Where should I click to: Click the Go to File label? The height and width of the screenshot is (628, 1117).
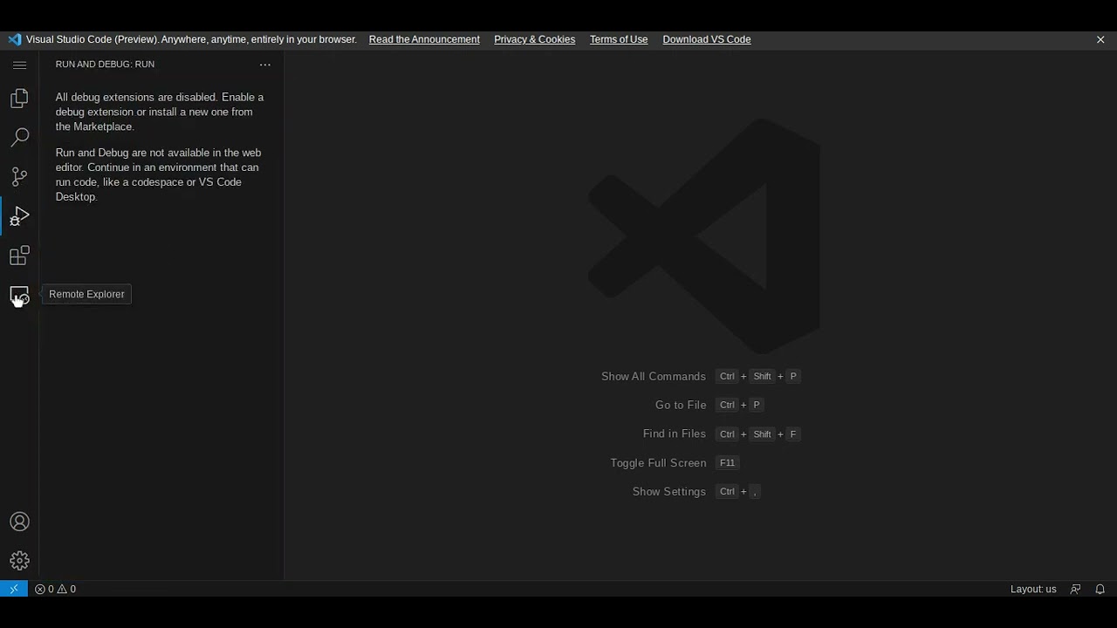click(681, 405)
